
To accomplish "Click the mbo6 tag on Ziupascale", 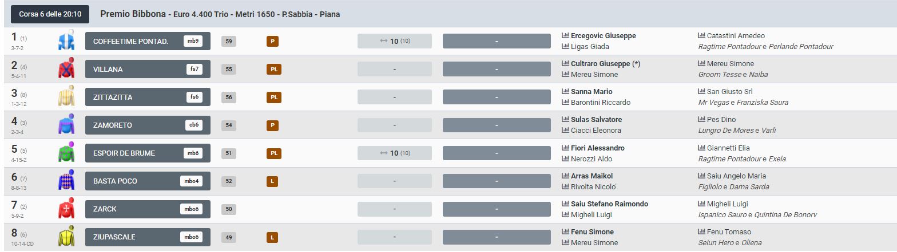I will click(190, 237).
